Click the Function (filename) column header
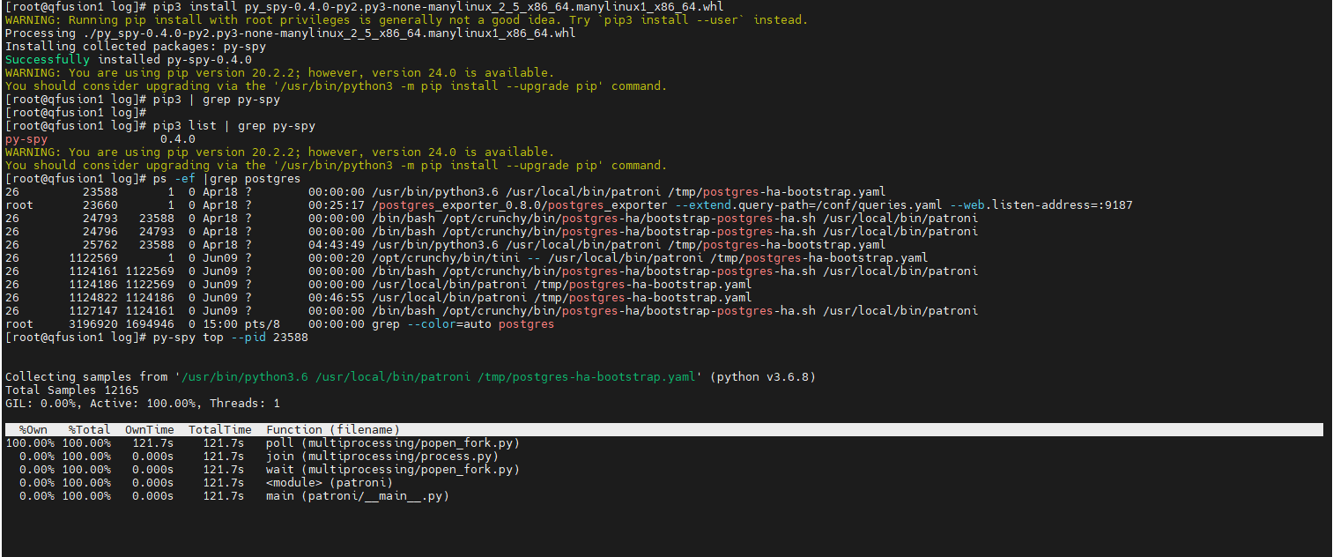 [x=335, y=429]
